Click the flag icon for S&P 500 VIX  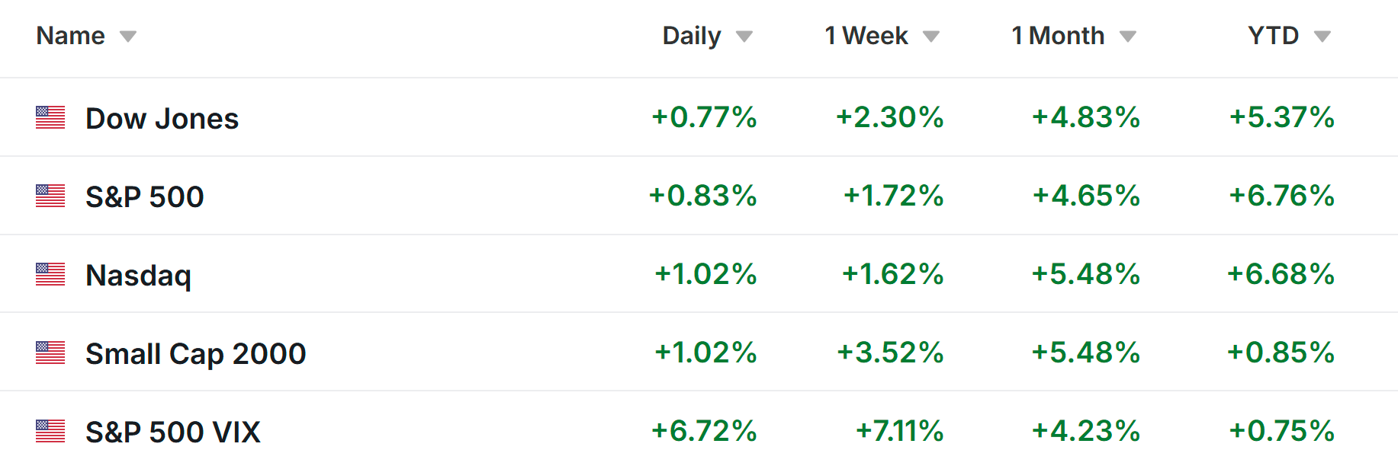coord(50,431)
